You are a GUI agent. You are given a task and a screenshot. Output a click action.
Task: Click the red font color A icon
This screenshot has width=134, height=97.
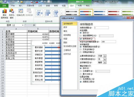click(37, 2)
